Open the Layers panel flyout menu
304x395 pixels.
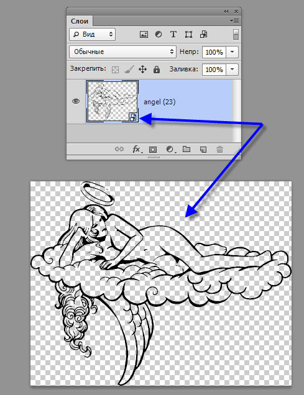234,21
